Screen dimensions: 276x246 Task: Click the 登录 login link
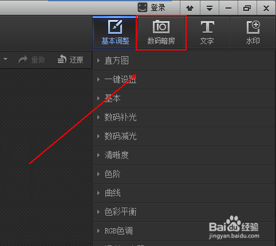[x=158, y=8]
